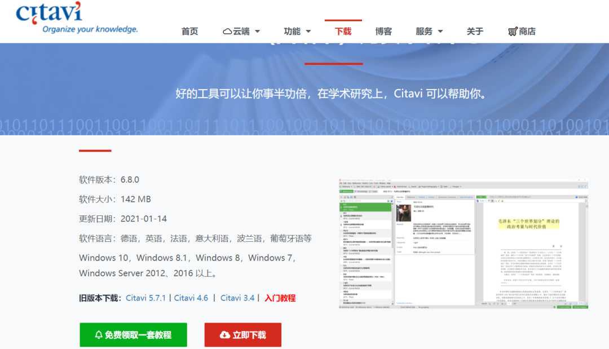
Task: Open the 商店 store link
Action: point(527,32)
